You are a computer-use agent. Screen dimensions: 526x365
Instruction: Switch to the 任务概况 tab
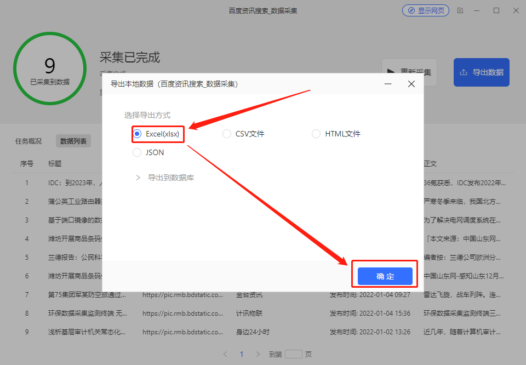pyautogui.click(x=28, y=141)
